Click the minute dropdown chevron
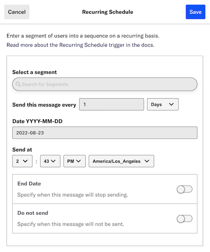 (53, 161)
